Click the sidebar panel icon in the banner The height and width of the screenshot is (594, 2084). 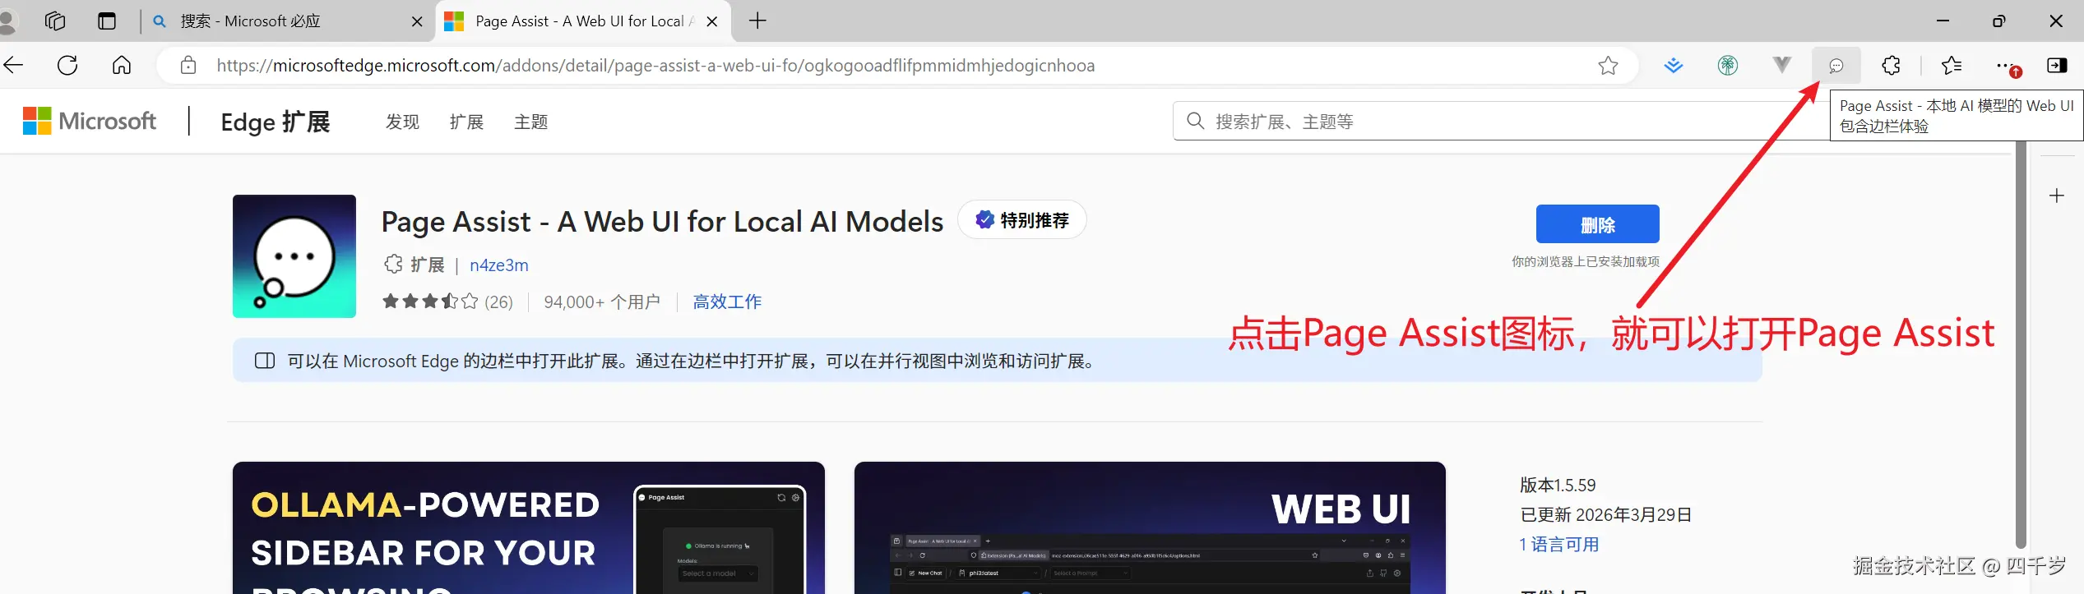point(265,361)
